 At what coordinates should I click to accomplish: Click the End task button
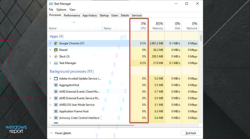click(191, 133)
